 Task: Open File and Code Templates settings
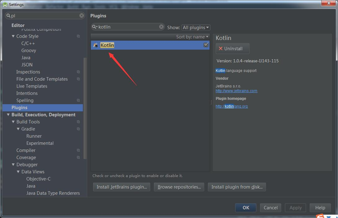point(42,79)
